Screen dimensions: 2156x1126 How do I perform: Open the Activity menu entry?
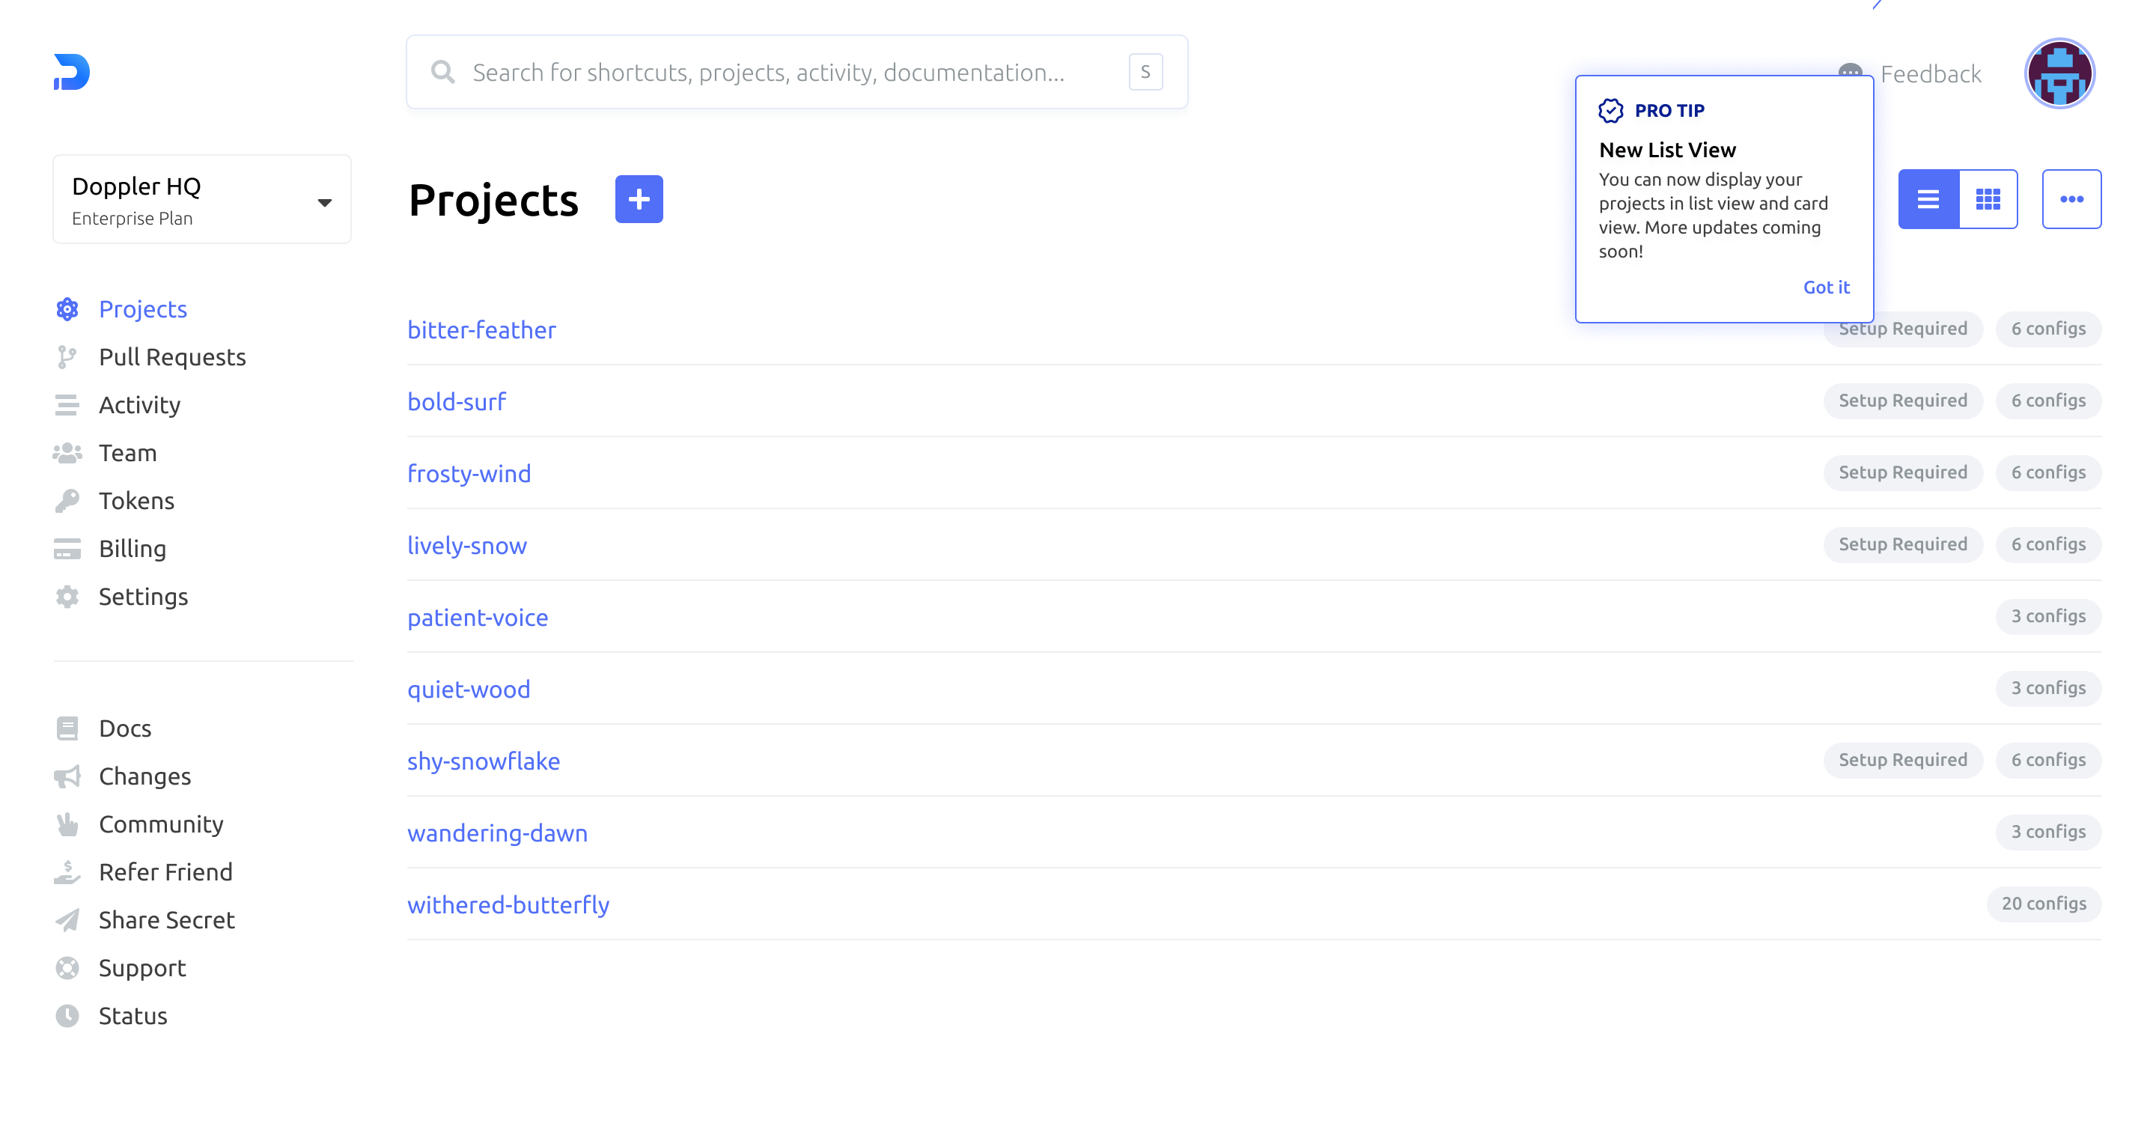coord(139,404)
